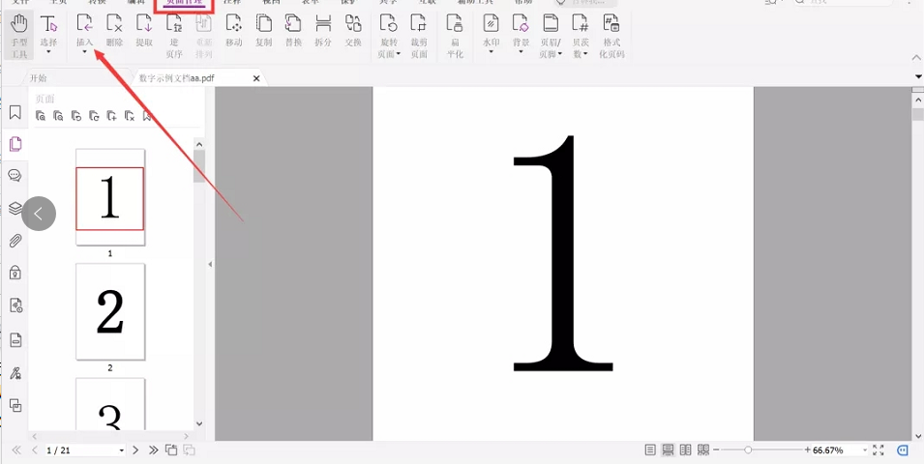
Task: Click the Crop page (裁剪页面) icon
Action: (418, 34)
